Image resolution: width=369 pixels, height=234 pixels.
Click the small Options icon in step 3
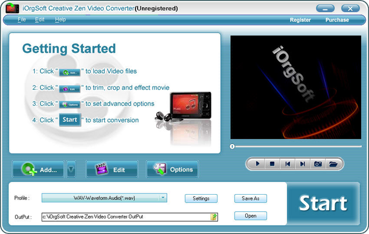(70, 105)
